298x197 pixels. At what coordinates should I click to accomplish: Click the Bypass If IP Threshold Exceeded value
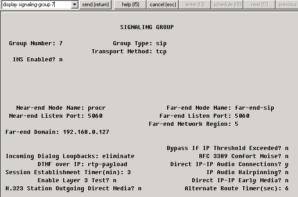pyautogui.click(x=287, y=148)
